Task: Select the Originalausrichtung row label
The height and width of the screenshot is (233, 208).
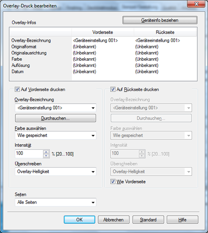Action: pyautogui.click(x=29, y=53)
